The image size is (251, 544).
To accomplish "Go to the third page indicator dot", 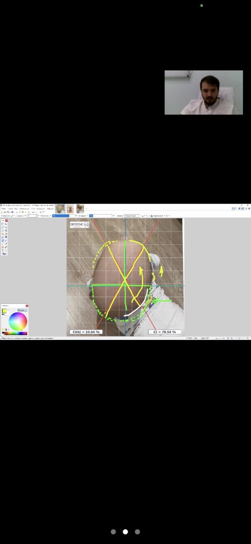I will (137, 531).
